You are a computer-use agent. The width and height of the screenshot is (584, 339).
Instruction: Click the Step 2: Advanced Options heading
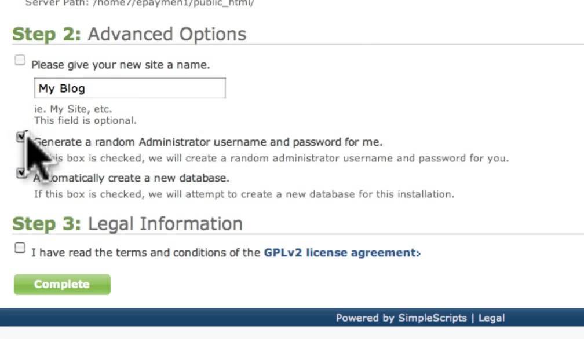coord(129,34)
